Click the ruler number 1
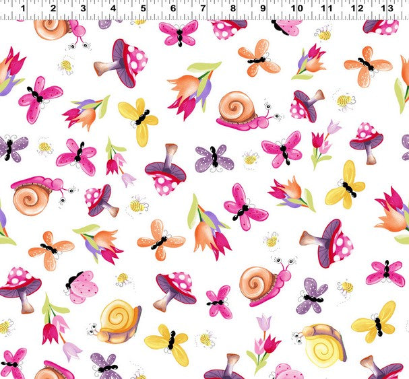Image resolution: width=409 pixels, height=379 pixels. (x=23, y=8)
